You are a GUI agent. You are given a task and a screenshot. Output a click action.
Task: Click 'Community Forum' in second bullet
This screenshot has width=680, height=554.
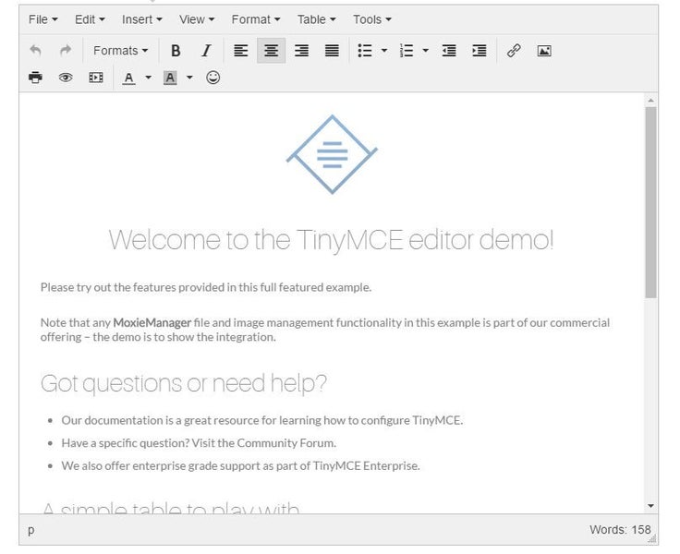(x=286, y=443)
